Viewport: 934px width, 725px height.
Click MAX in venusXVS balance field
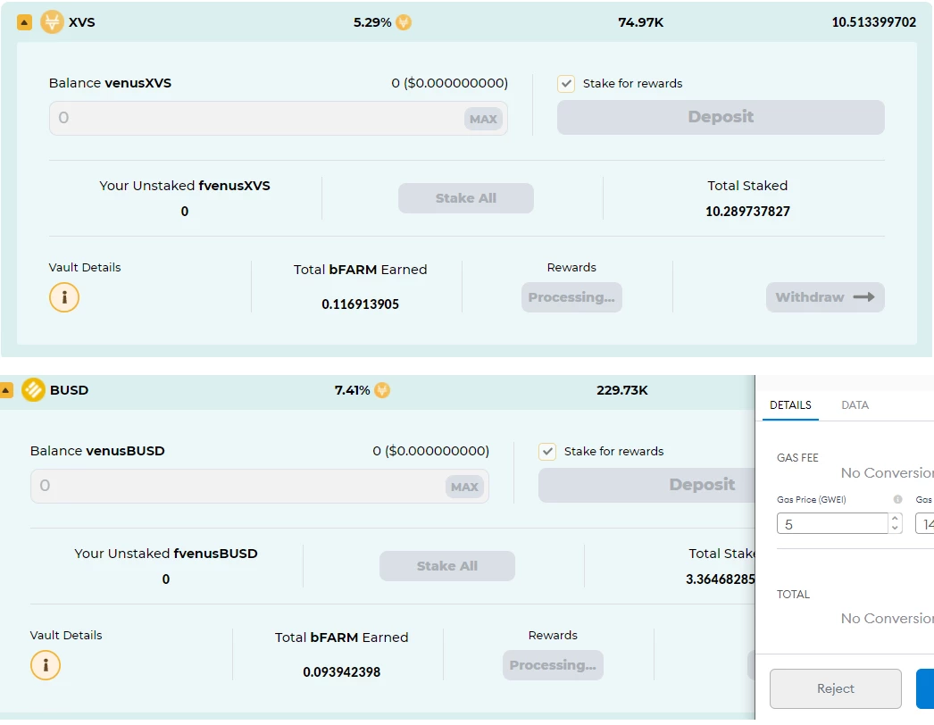coord(483,119)
